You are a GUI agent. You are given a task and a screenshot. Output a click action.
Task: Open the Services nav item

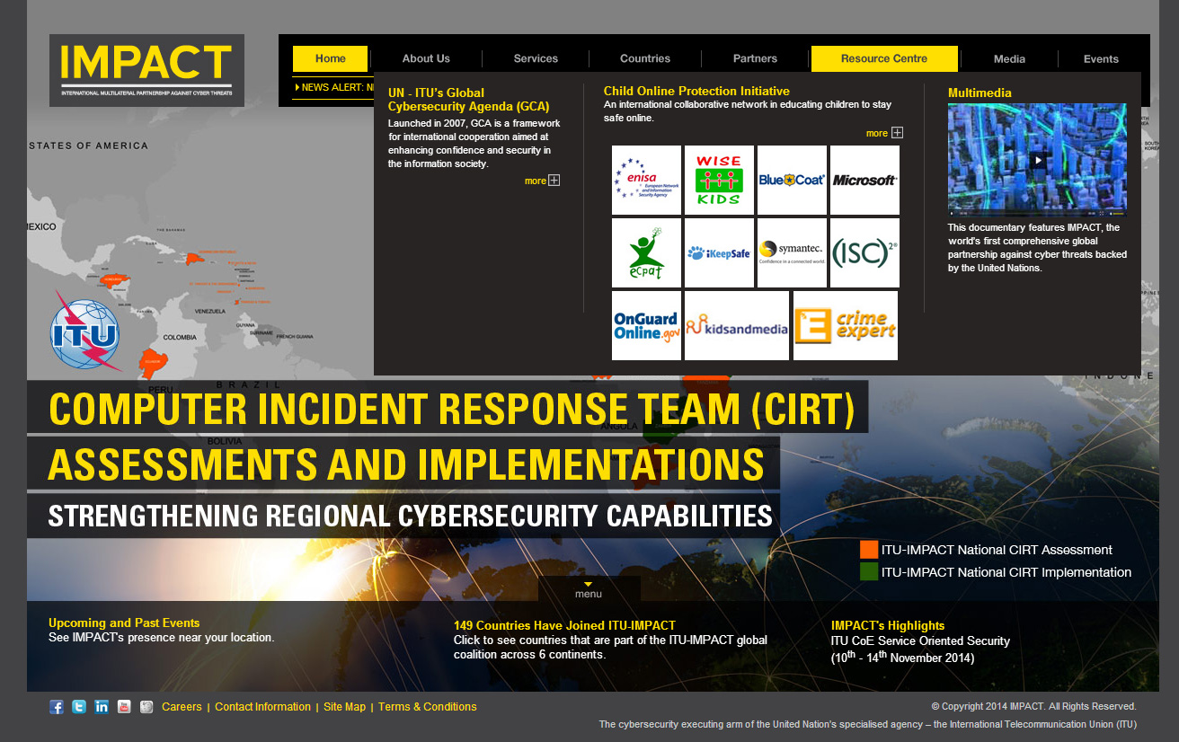(x=536, y=58)
